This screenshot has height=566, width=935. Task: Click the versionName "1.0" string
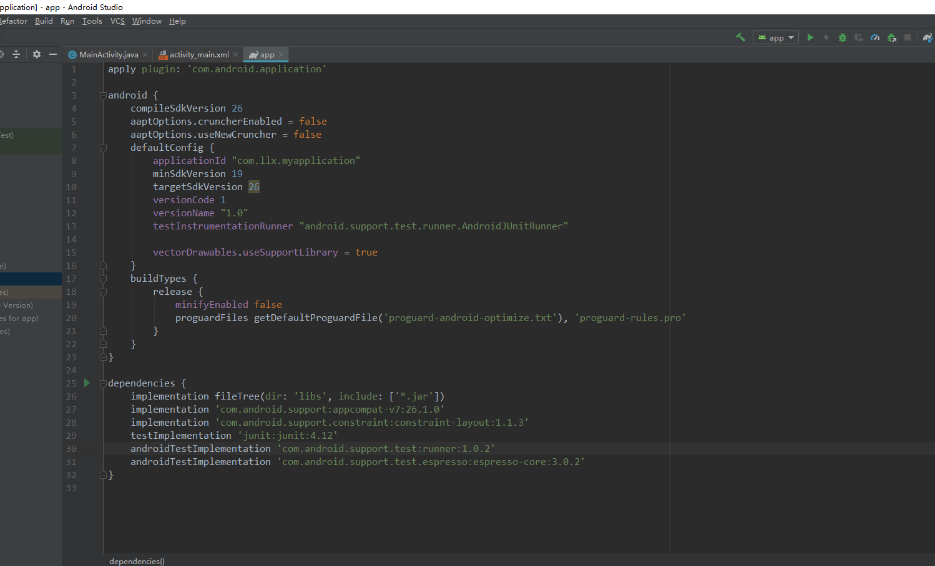[x=234, y=213]
